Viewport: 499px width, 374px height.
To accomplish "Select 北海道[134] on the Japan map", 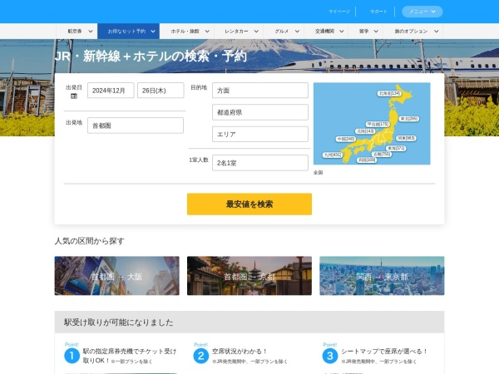I will pos(389,93).
